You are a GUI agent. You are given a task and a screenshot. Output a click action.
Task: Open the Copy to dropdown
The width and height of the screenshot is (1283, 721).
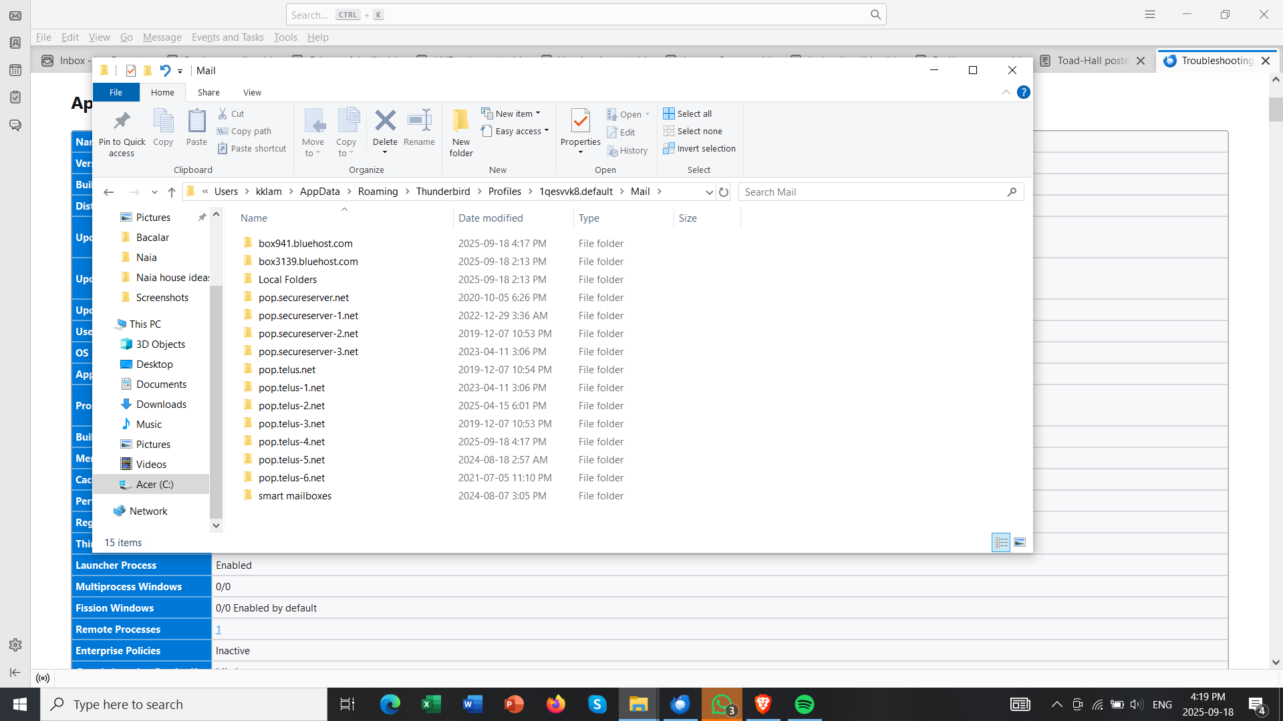(346, 148)
